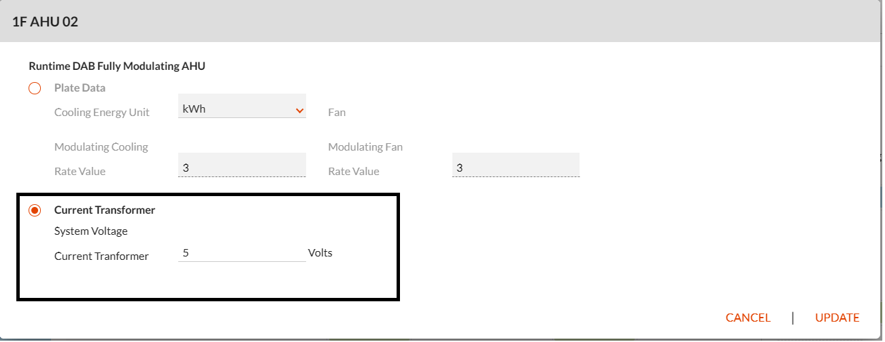This screenshot has height=342, width=885.
Task: Click the Cooling Energy Unit label
Action: tap(102, 113)
